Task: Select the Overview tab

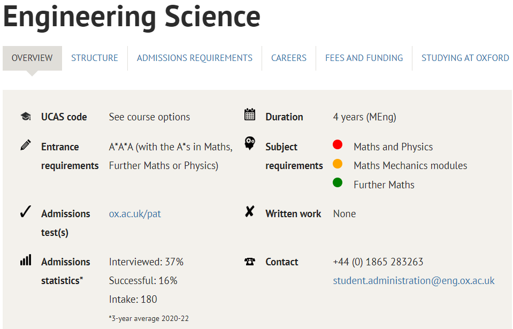Action: (32, 58)
